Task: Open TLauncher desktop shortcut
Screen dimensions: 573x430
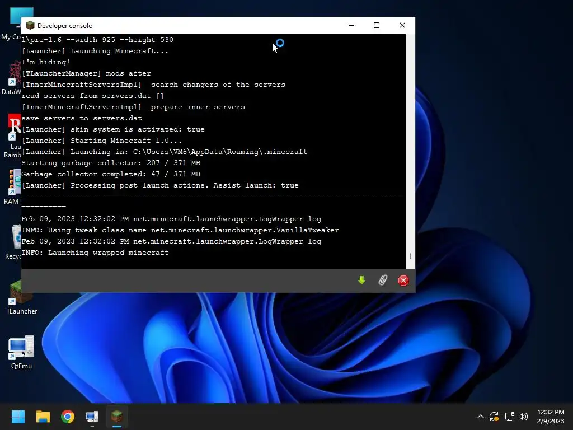Action: [21, 297]
